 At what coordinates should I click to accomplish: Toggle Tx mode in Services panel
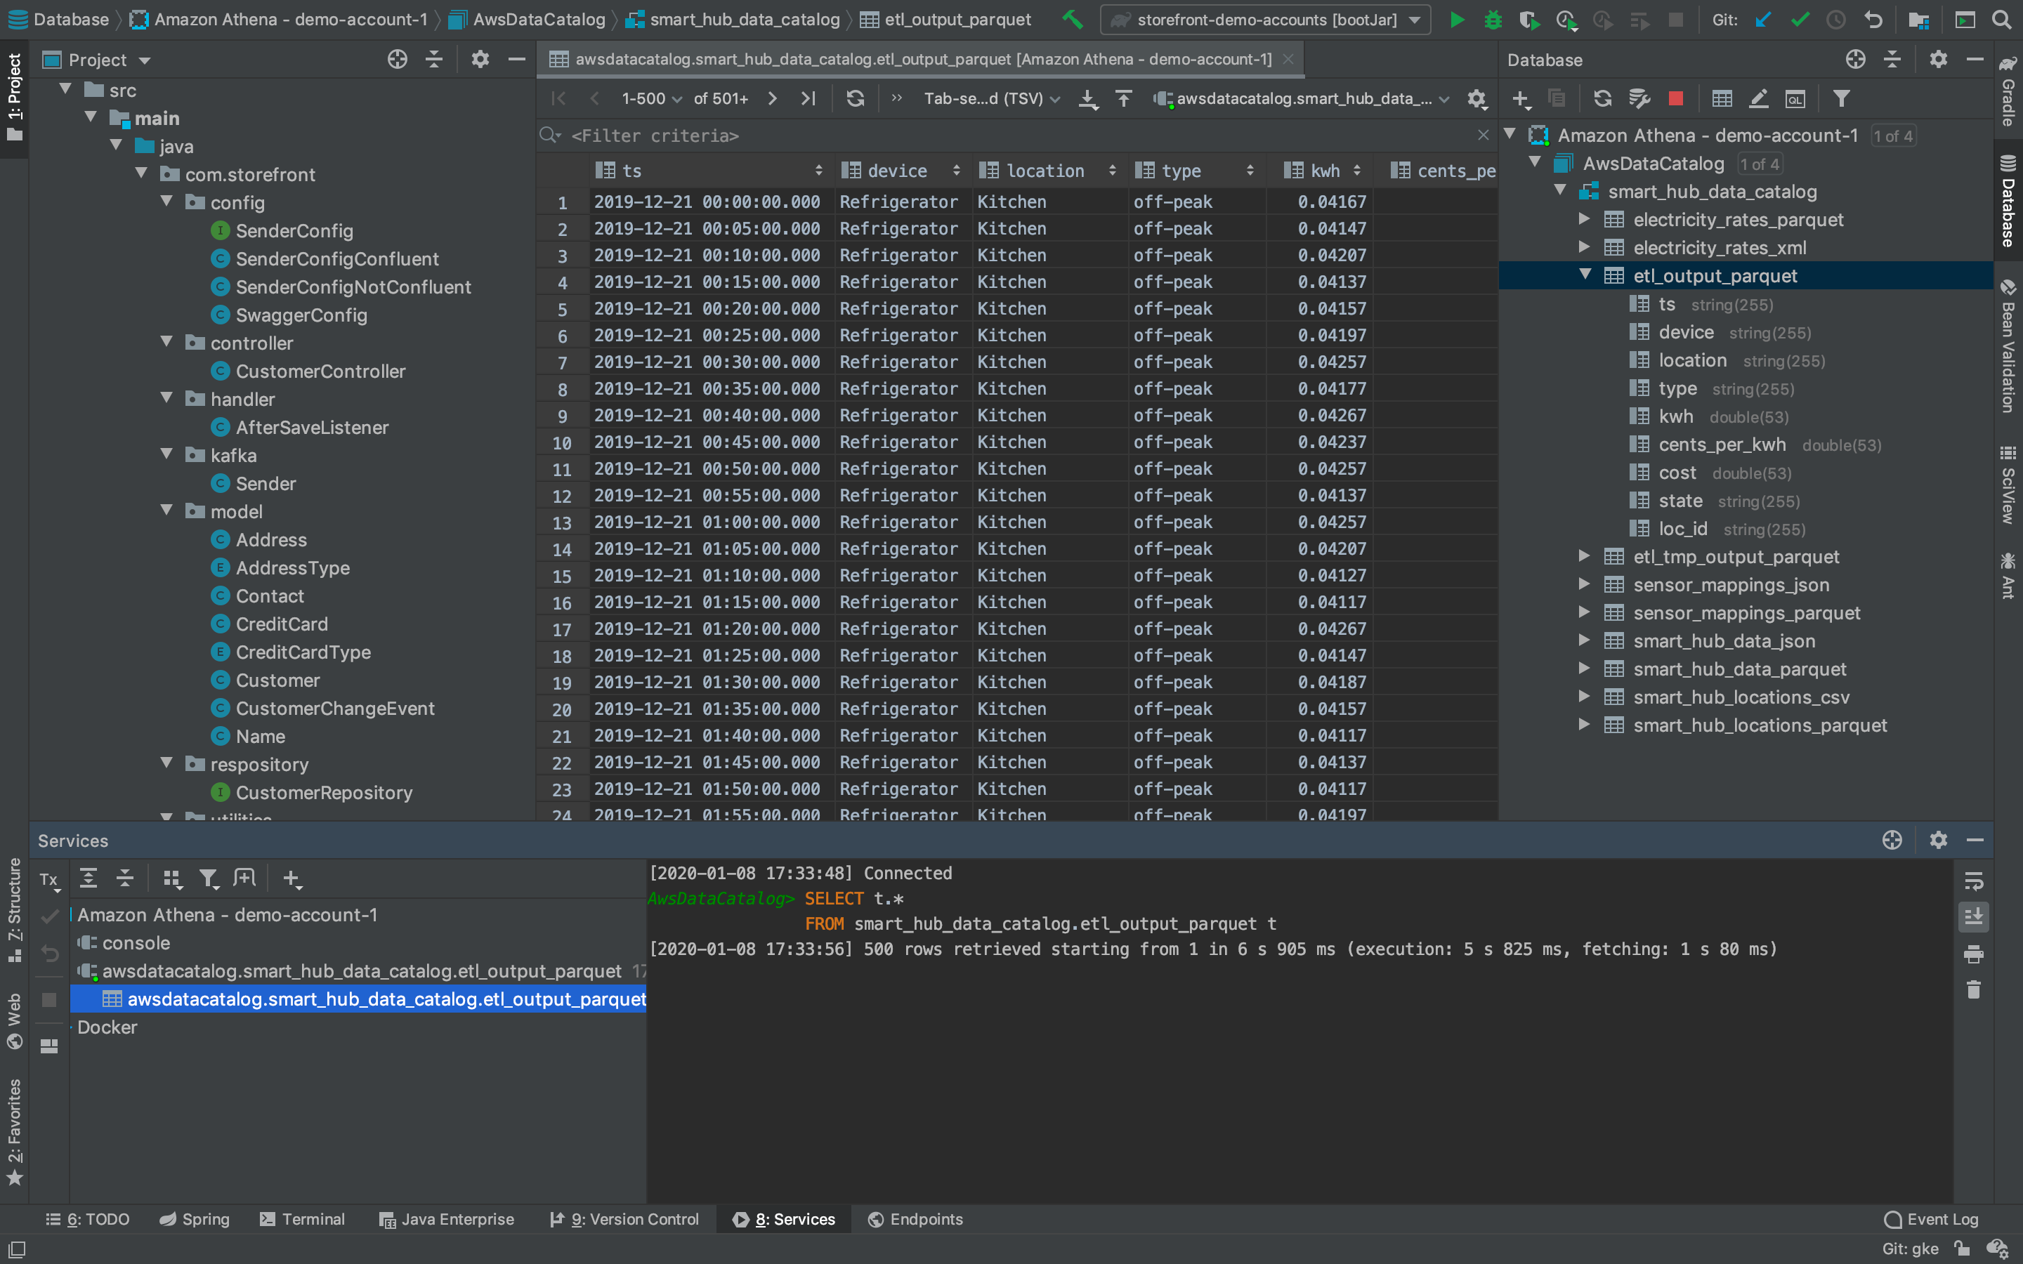(48, 878)
